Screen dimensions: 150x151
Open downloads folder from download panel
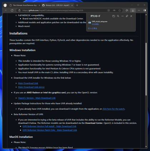coord(114,16)
